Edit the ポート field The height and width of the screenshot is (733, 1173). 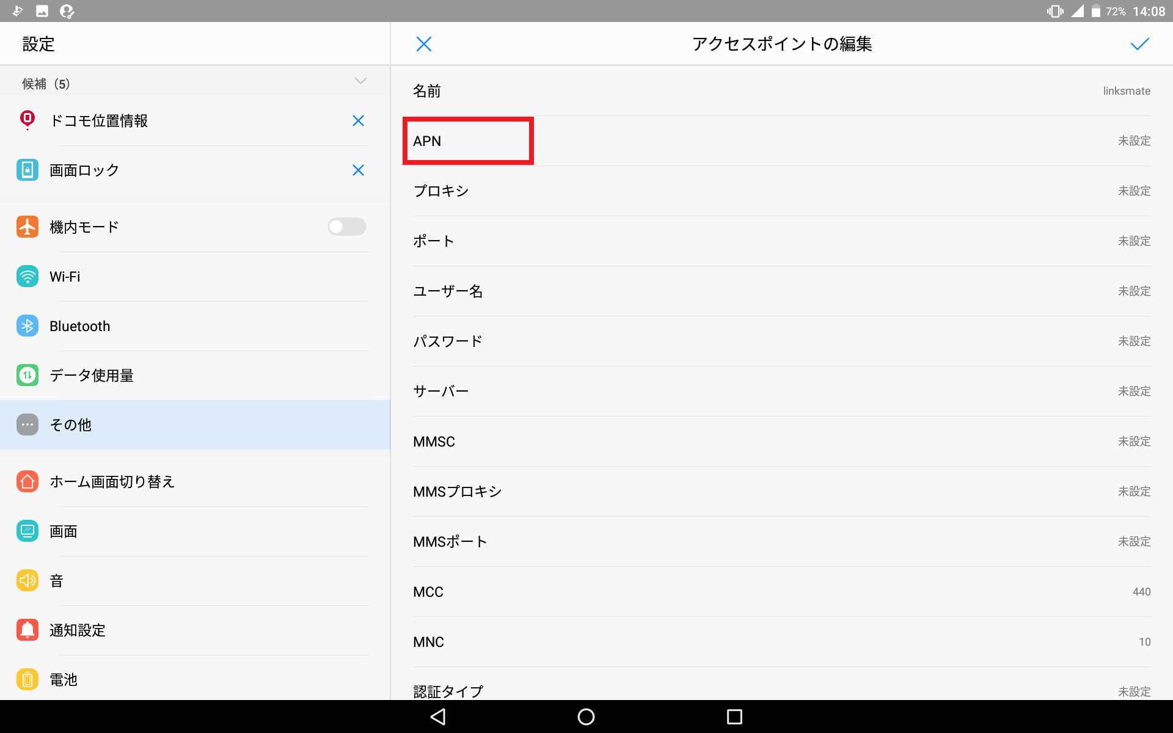click(x=781, y=241)
